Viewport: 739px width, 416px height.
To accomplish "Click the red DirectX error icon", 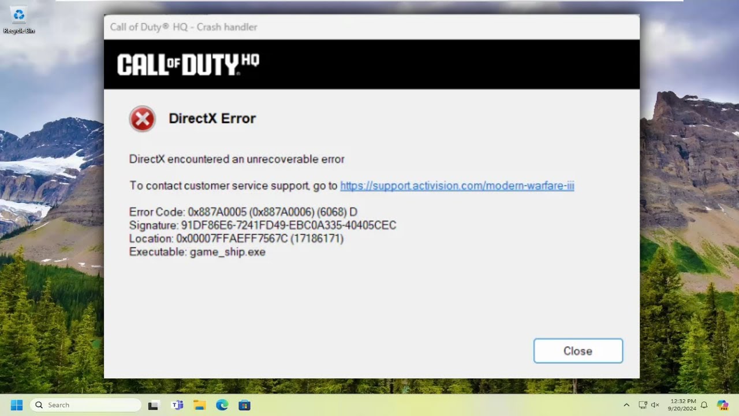I will point(143,119).
